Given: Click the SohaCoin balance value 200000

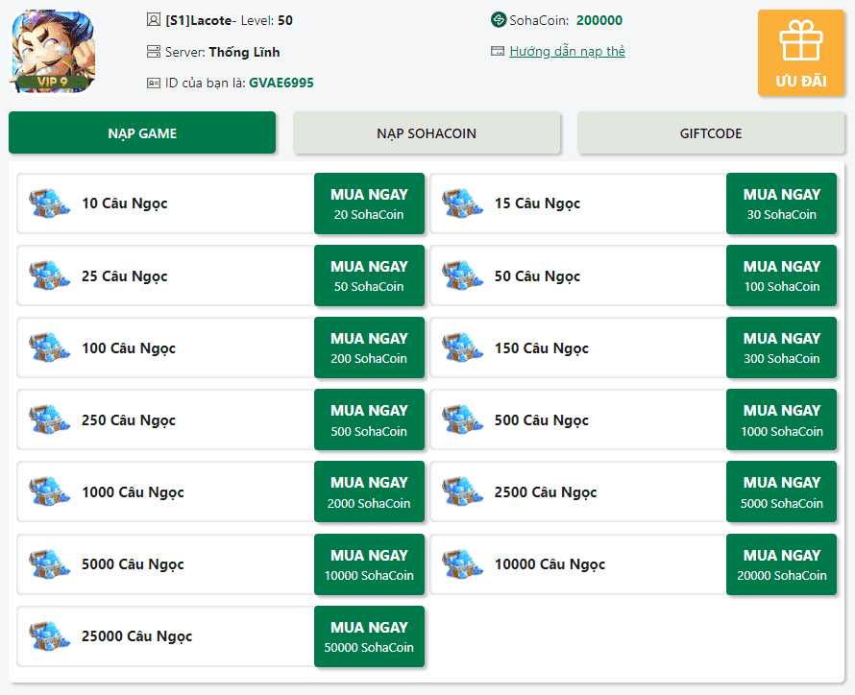Looking at the screenshot, I should (599, 20).
